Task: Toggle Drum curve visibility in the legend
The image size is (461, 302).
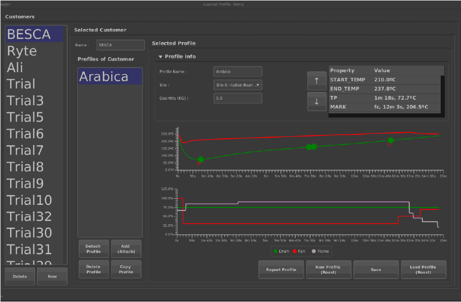Action: [280, 251]
